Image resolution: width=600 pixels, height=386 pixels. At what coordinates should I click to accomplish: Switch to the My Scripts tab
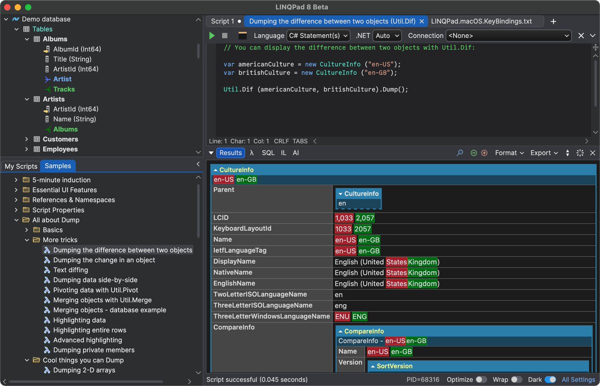tap(21, 166)
